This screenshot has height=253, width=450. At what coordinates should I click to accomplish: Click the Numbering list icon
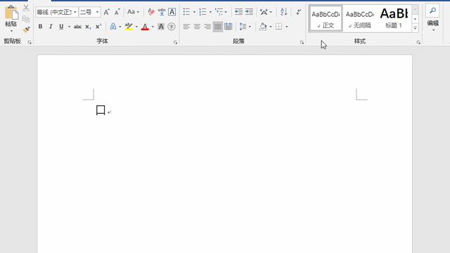(x=202, y=12)
